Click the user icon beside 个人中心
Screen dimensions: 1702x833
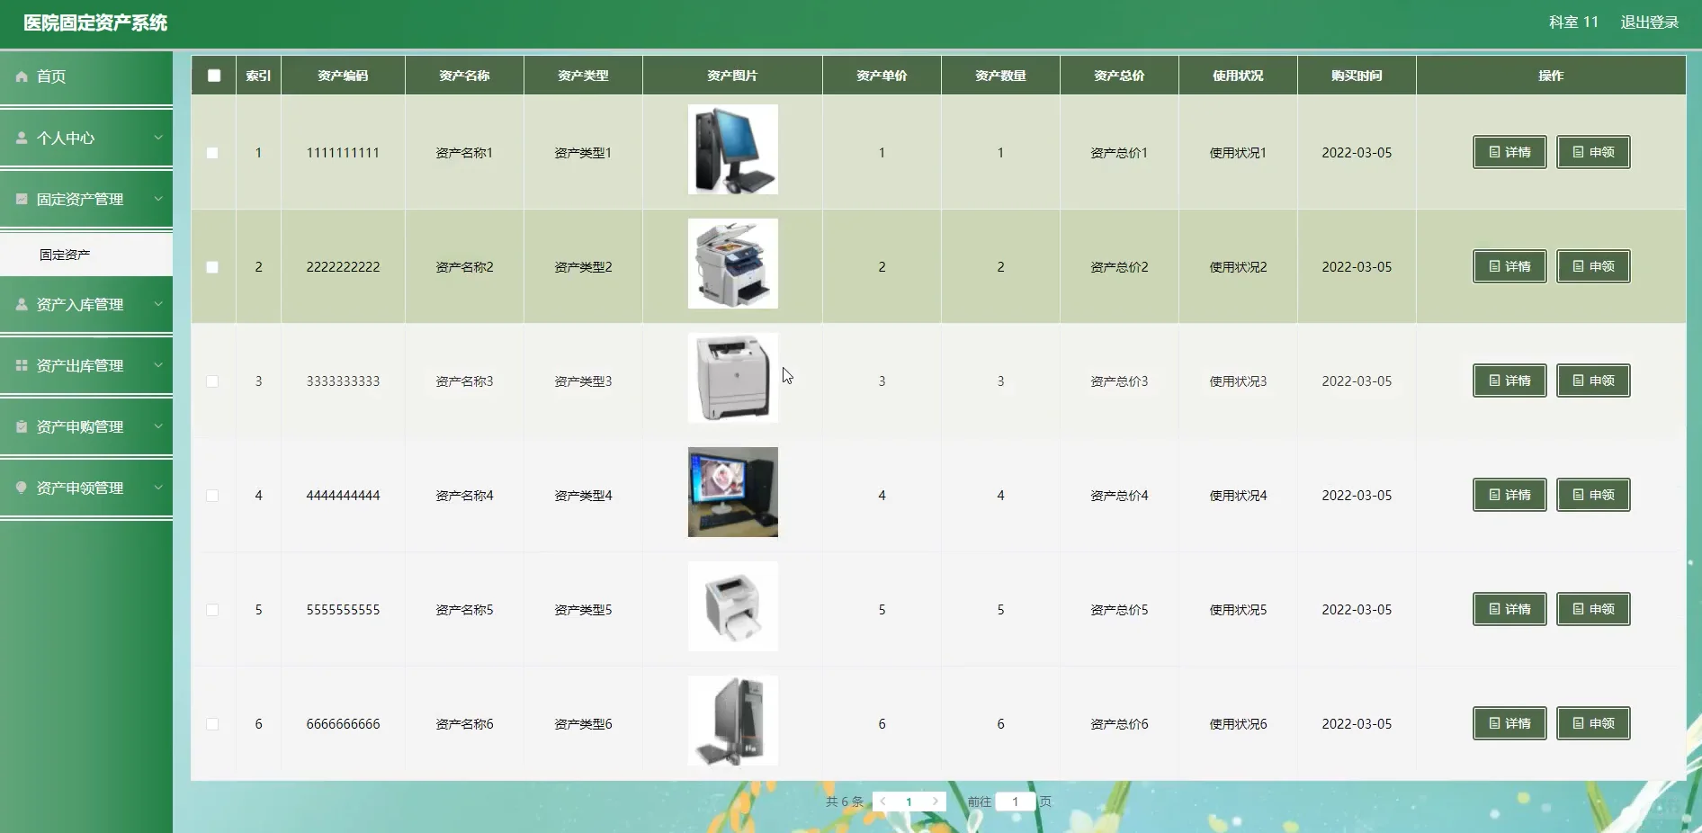(x=22, y=138)
